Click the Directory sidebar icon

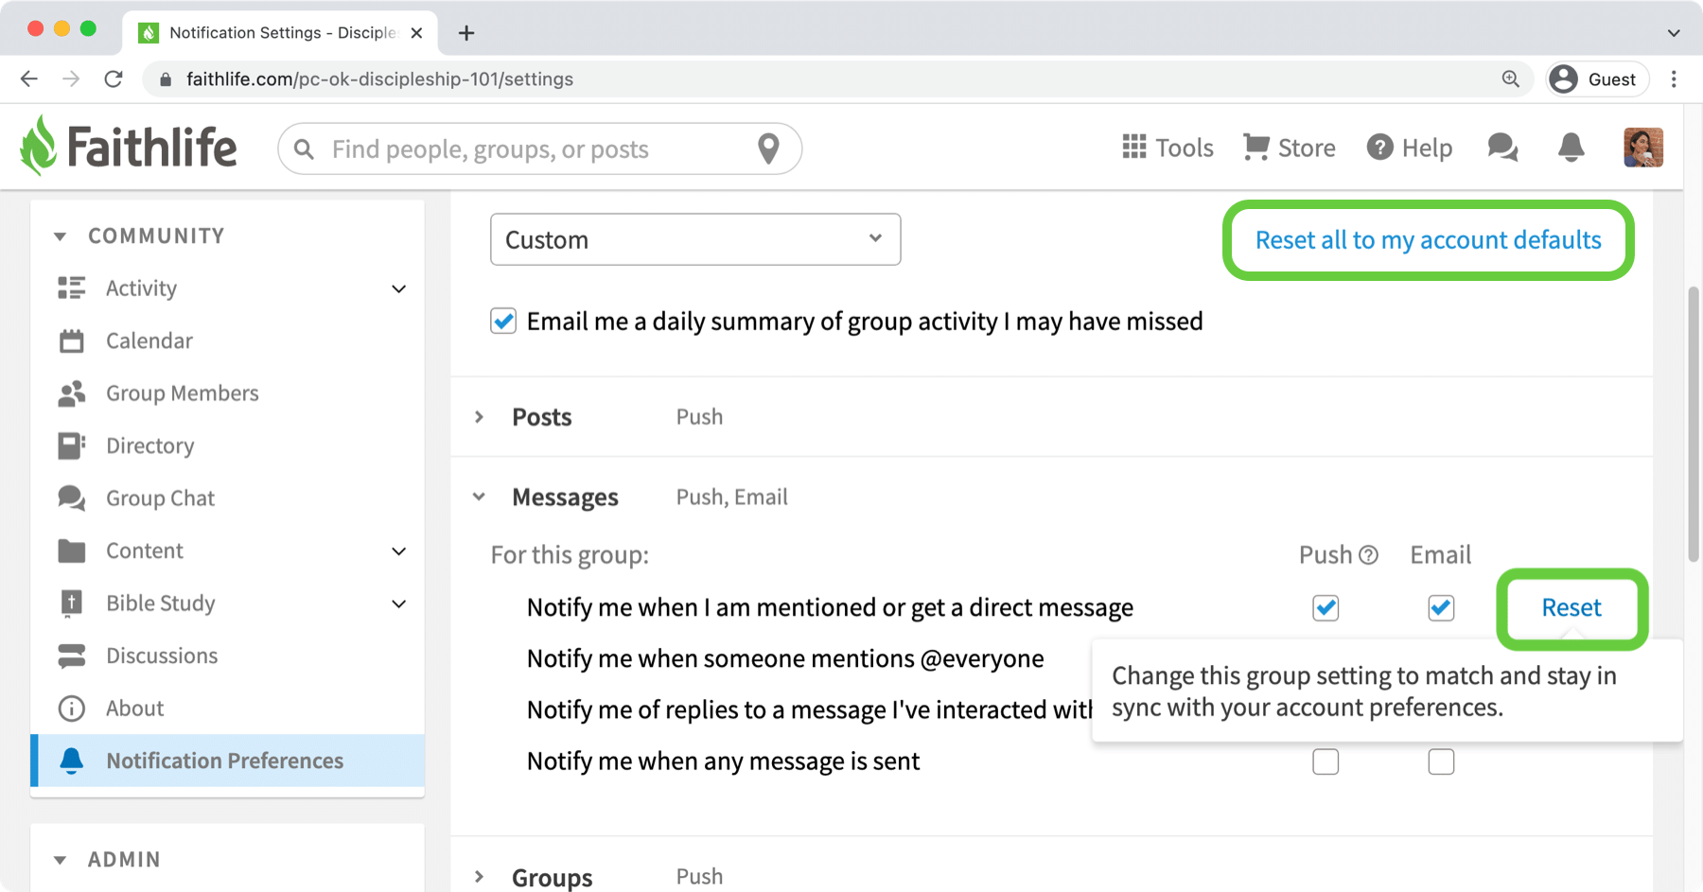click(x=72, y=446)
